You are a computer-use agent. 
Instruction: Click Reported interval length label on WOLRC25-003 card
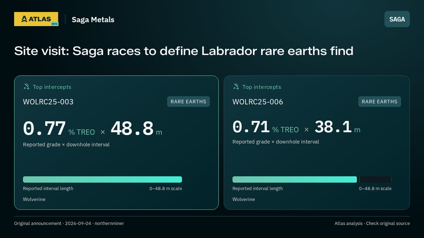point(48,189)
